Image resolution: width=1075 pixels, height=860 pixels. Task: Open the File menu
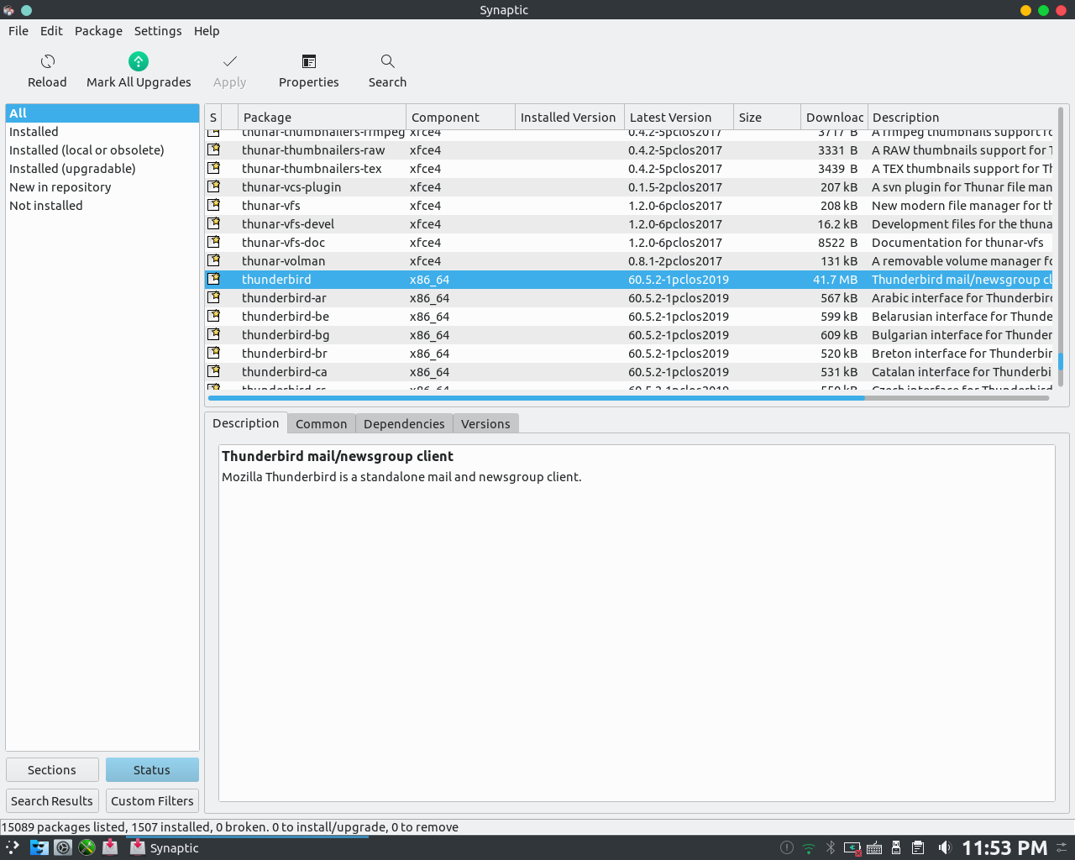coord(18,31)
